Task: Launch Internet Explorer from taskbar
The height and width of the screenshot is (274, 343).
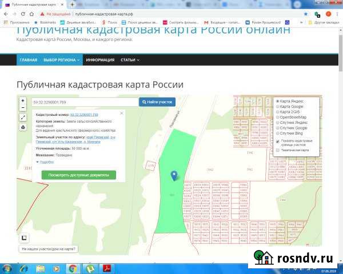Action: [x=23, y=269]
